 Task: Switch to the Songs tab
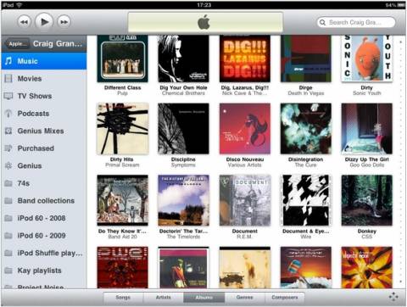coord(123,298)
